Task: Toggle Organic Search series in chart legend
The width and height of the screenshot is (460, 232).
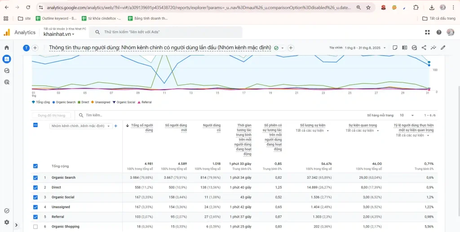Action: 64,102
